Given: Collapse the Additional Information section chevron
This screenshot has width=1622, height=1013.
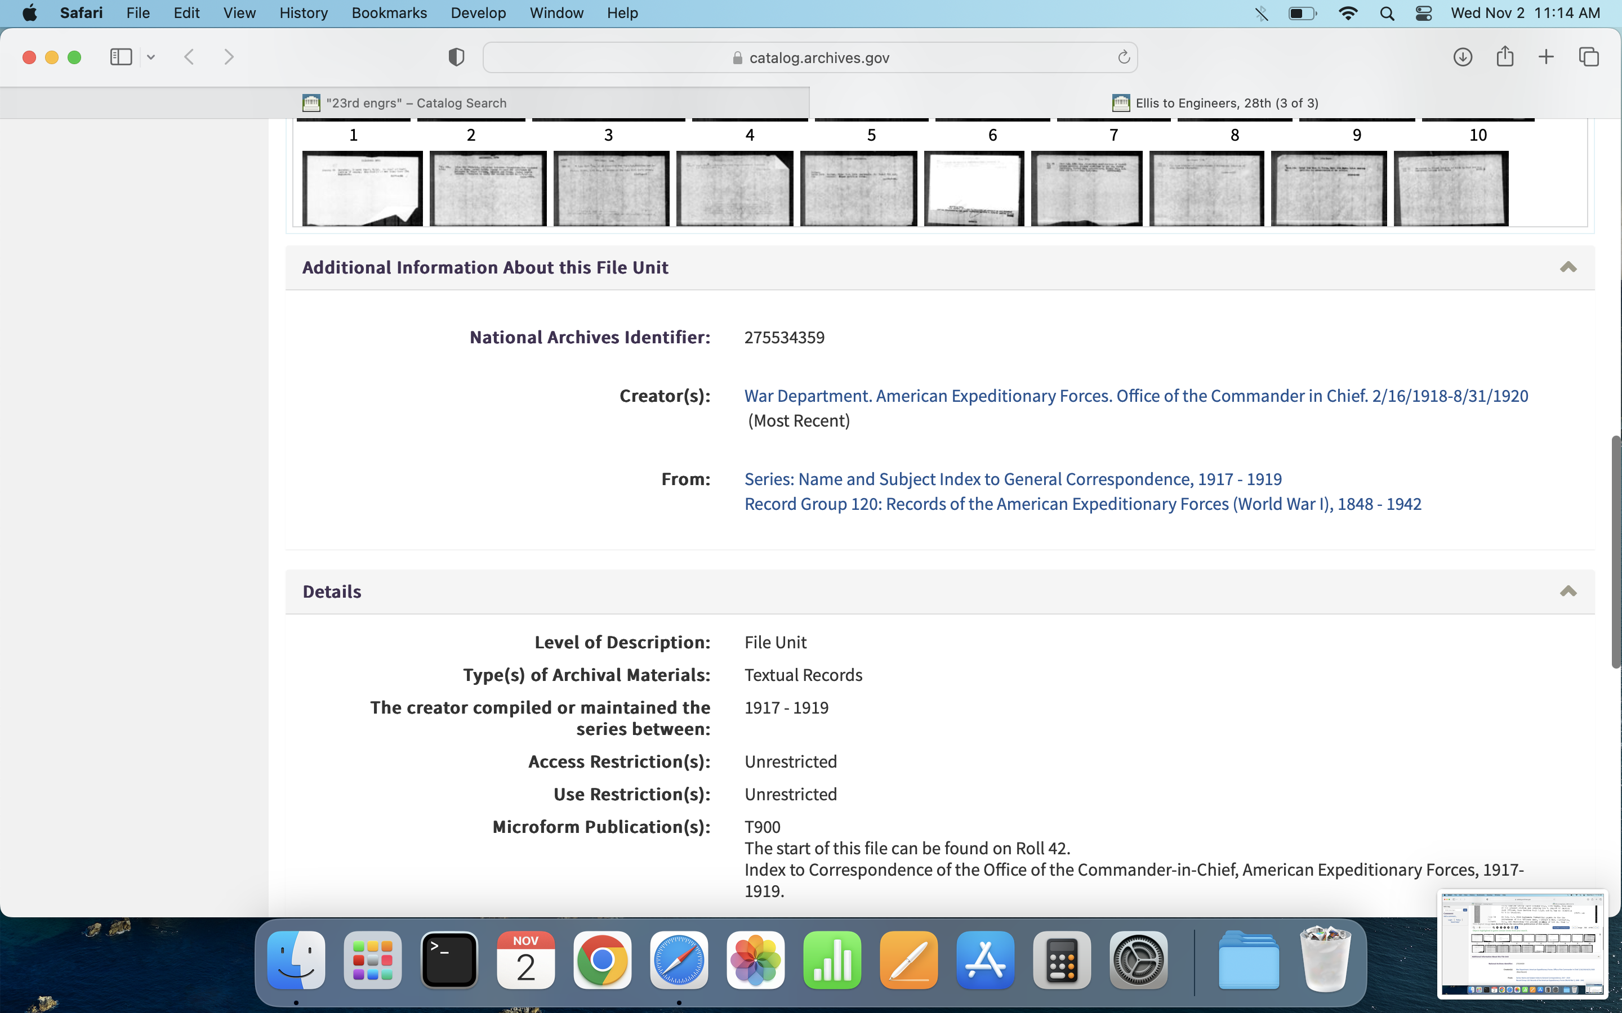Looking at the screenshot, I should (x=1568, y=267).
